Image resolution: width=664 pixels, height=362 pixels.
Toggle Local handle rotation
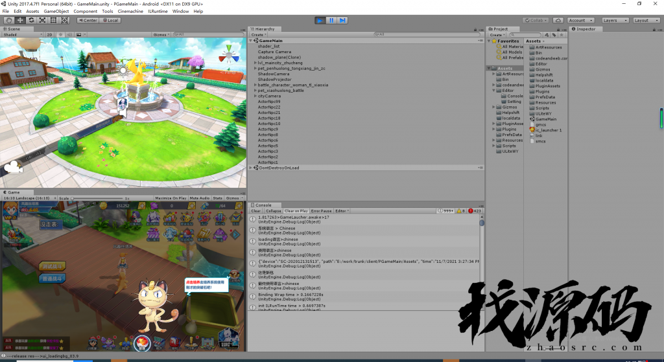110,20
